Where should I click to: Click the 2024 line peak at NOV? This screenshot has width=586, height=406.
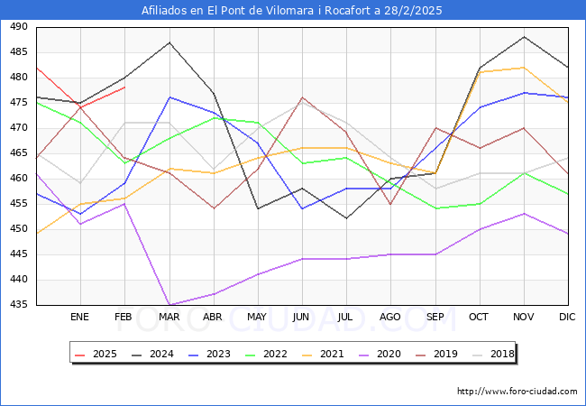click(x=525, y=37)
